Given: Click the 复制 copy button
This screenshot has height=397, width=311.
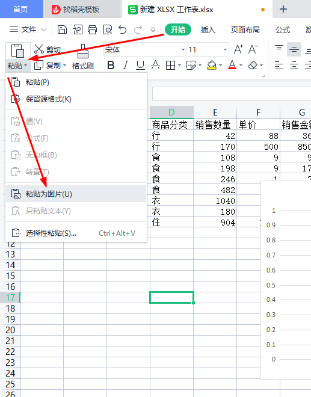Looking at the screenshot, I should [48, 66].
